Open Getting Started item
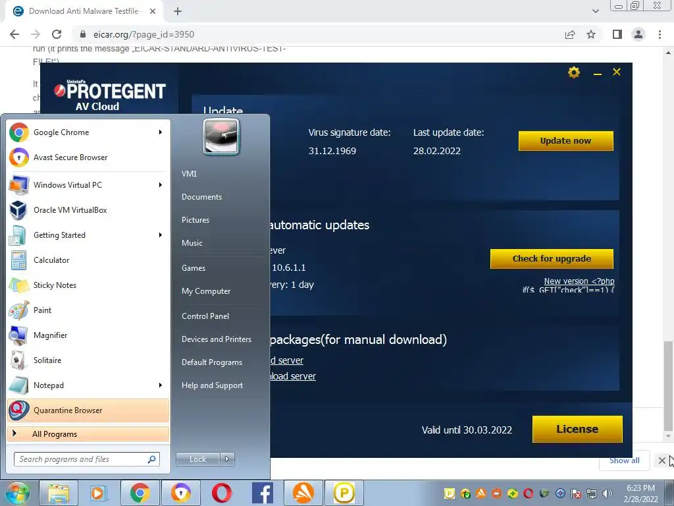674x506 pixels. [88, 235]
